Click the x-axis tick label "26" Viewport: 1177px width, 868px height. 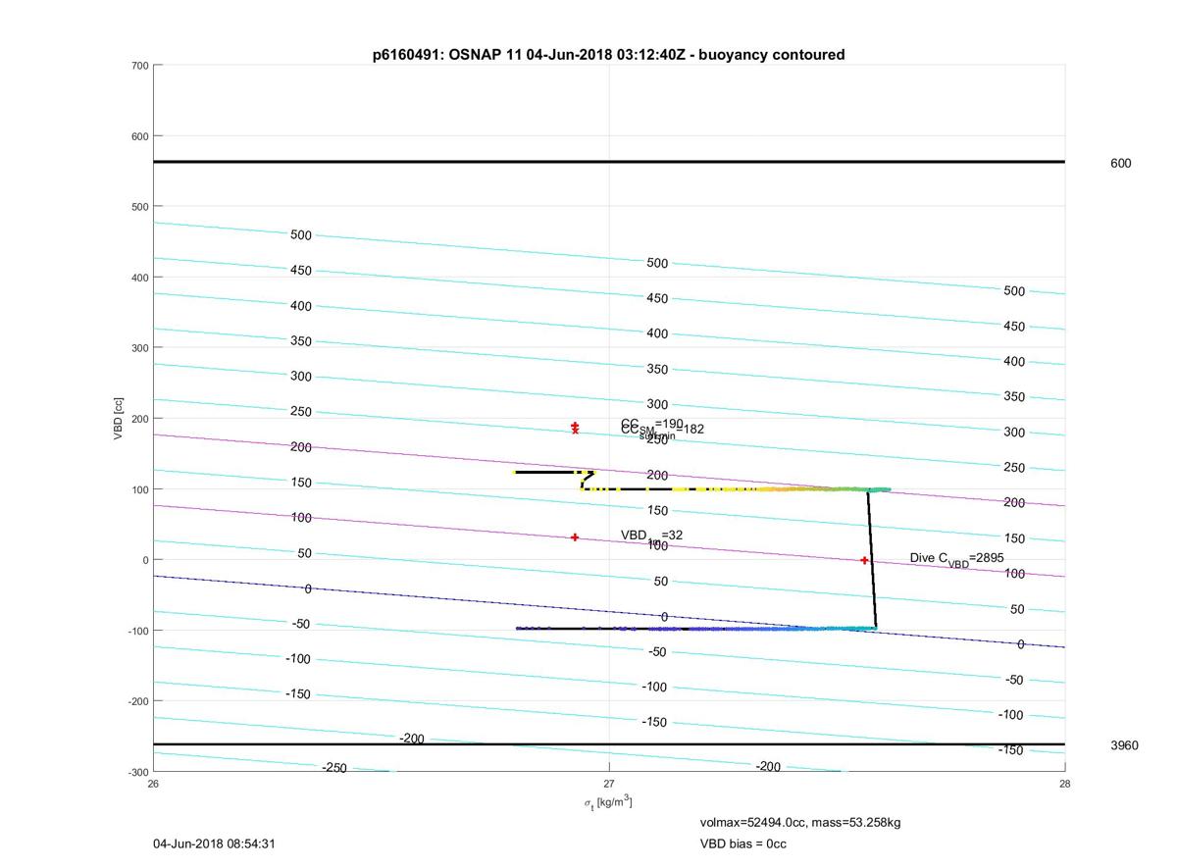pos(153,784)
